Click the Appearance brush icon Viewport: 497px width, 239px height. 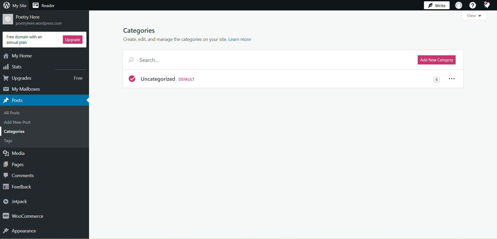(6, 231)
